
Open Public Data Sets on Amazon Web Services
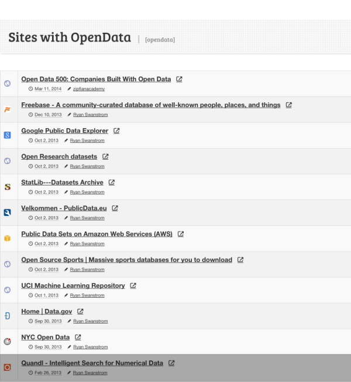(x=97, y=234)
